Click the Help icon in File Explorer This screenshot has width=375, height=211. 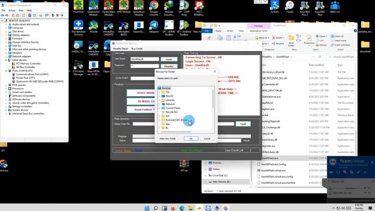click(355, 30)
